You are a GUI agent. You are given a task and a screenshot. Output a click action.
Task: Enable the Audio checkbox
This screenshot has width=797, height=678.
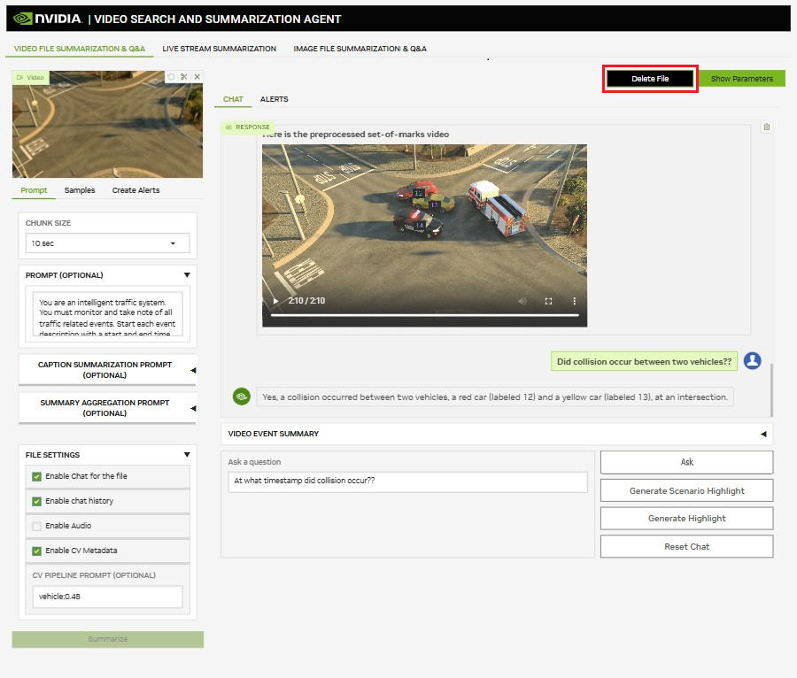(37, 526)
